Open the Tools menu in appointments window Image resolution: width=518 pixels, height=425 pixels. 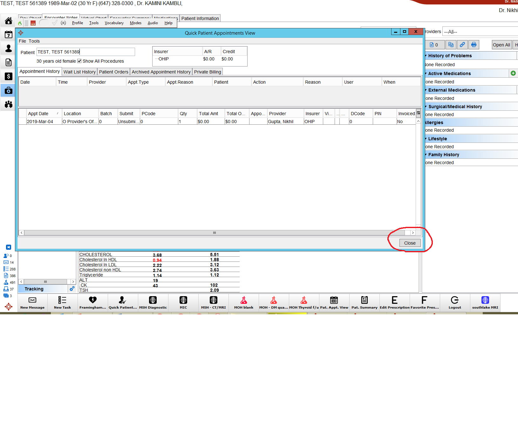(34, 41)
